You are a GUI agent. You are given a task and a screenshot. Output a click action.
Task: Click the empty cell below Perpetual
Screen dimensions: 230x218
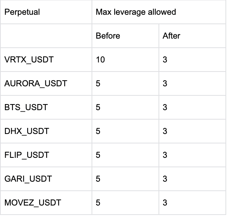click(x=46, y=36)
